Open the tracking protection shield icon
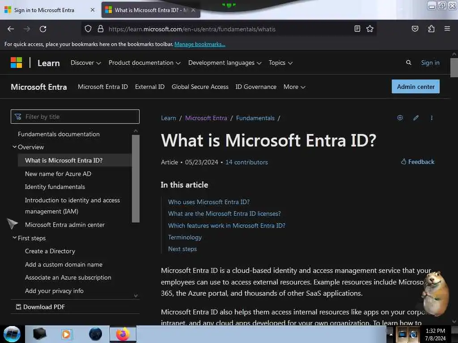This screenshot has width=458, height=343. (88, 29)
